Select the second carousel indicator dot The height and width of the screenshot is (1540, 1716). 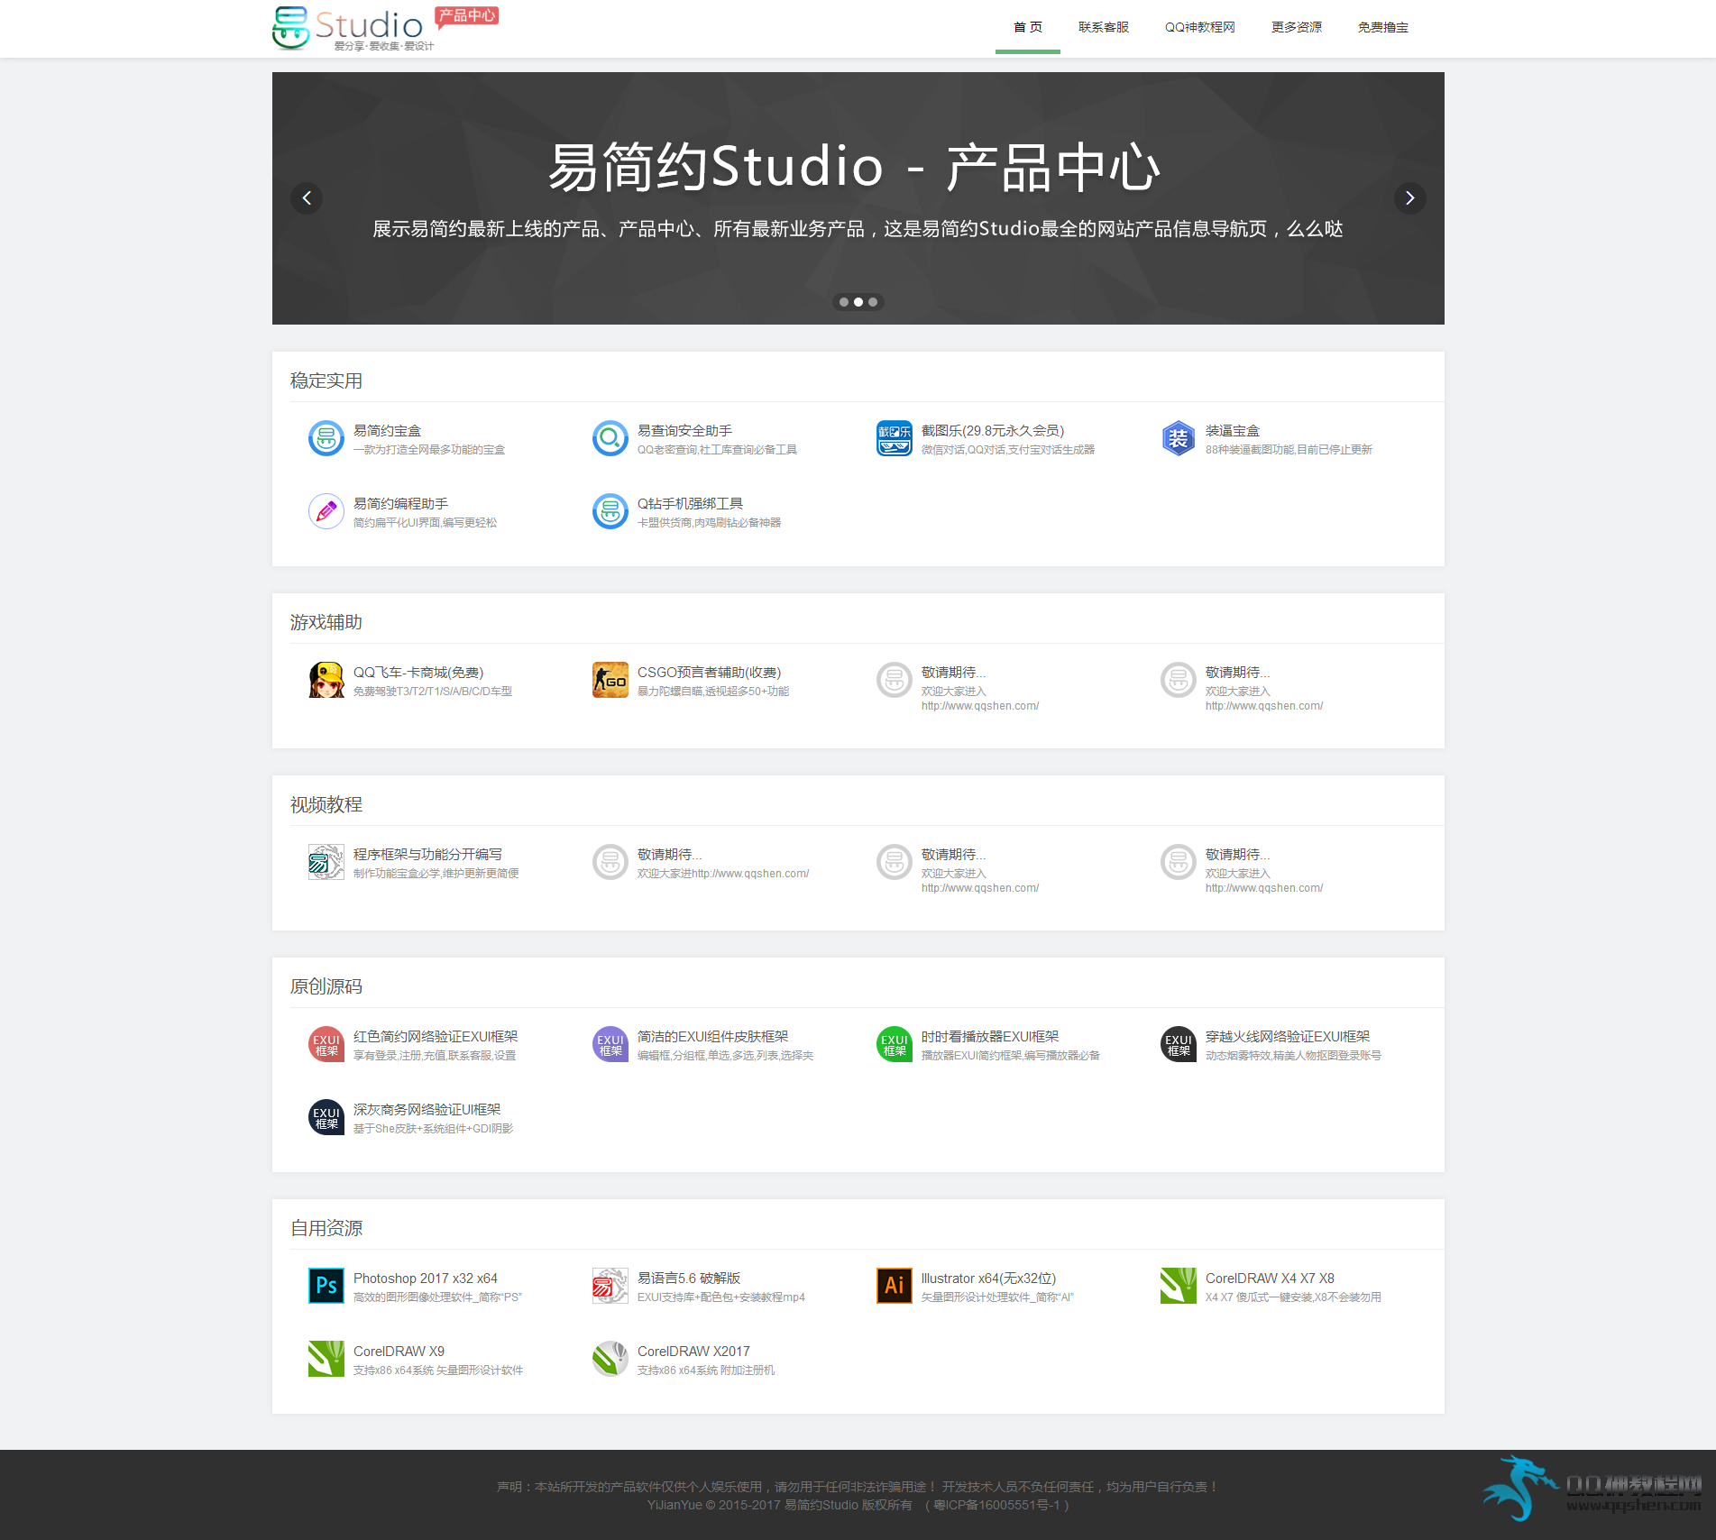click(x=858, y=302)
